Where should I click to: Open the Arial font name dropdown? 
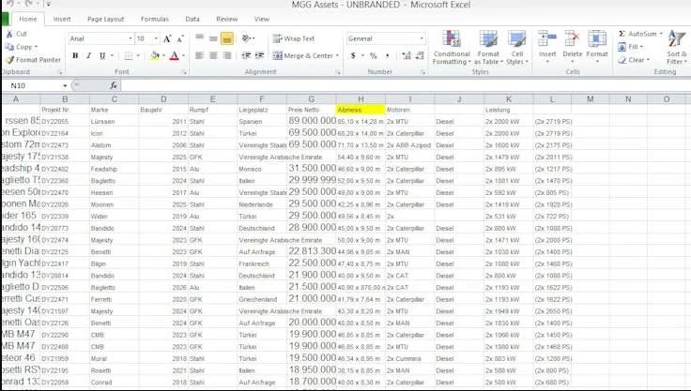[x=130, y=38]
